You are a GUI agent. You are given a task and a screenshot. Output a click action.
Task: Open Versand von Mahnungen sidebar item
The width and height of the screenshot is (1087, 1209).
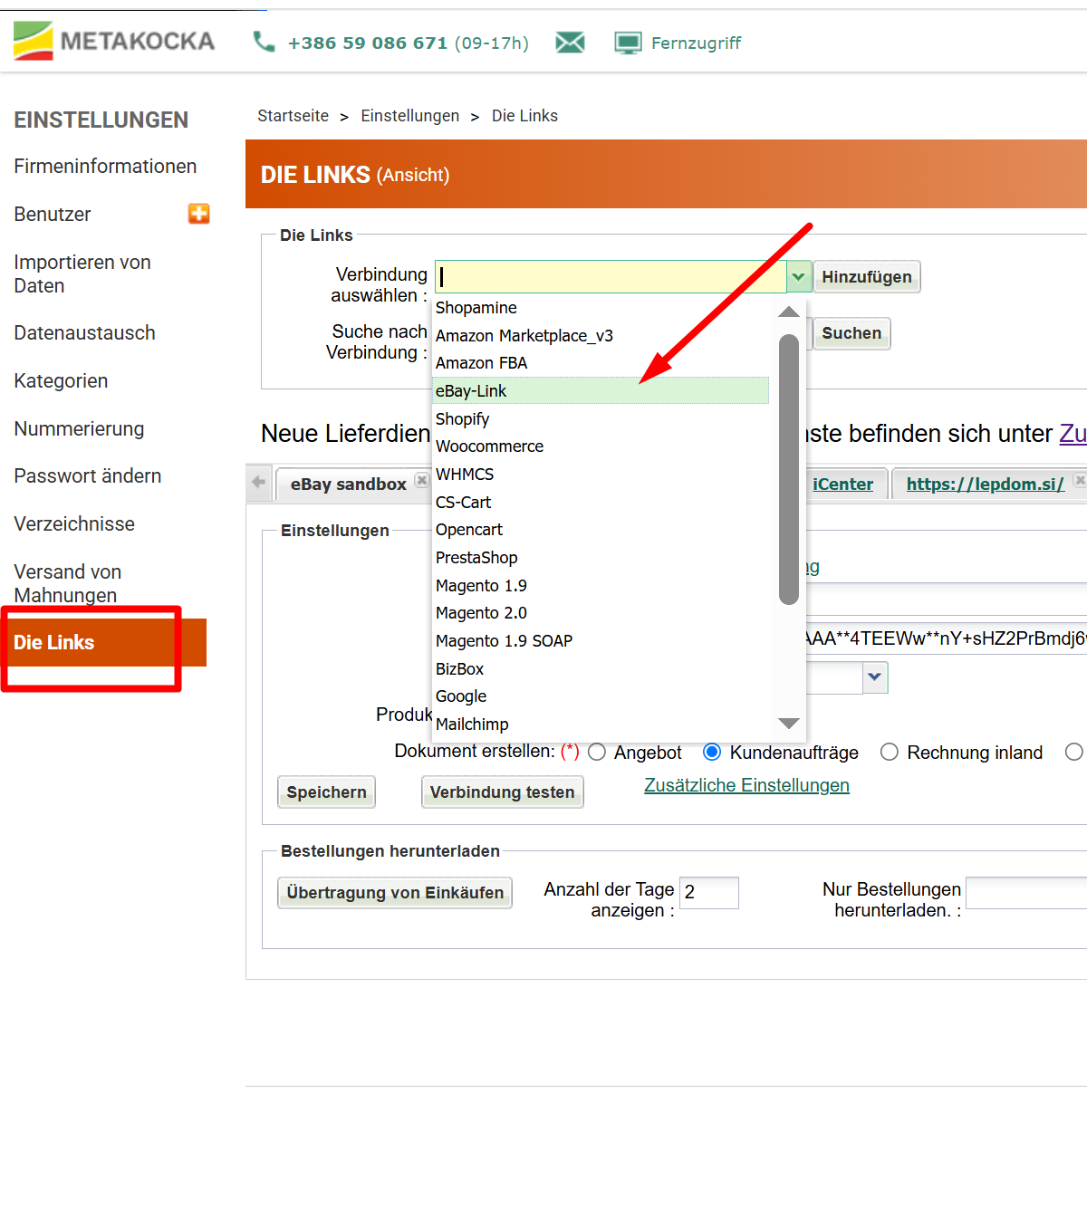(x=68, y=584)
